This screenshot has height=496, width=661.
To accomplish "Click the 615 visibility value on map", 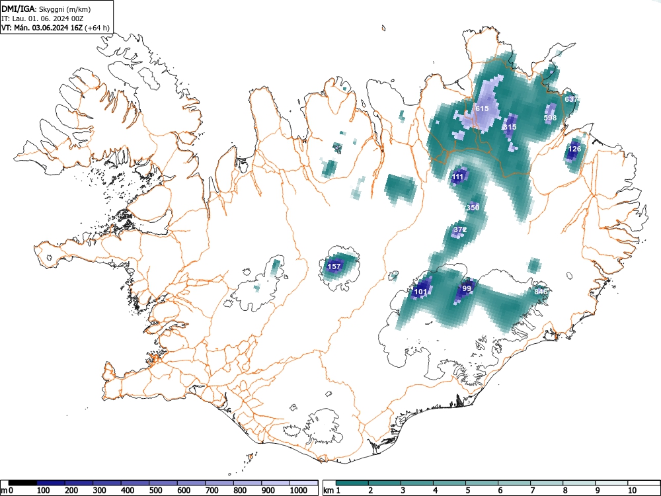I will (482, 108).
